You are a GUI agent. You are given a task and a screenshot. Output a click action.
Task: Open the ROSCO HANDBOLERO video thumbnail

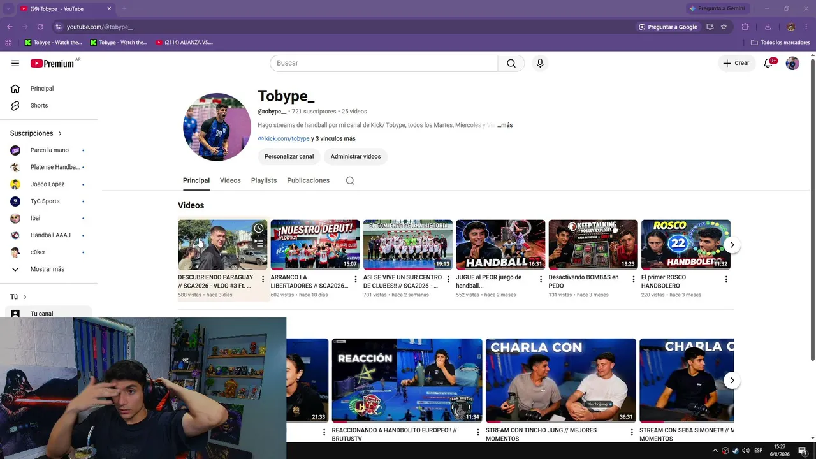[686, 245]
